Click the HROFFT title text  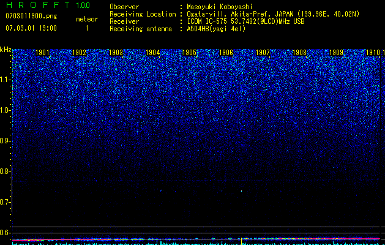click(38, 5)
